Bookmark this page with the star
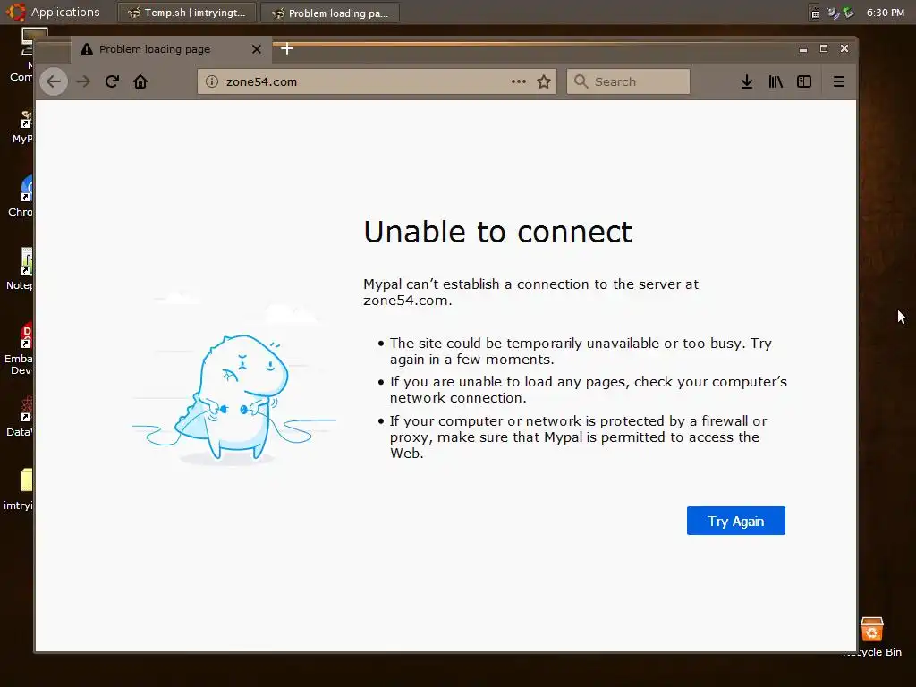Viewport: 916px width, 687px height. [x=544, y=81]
